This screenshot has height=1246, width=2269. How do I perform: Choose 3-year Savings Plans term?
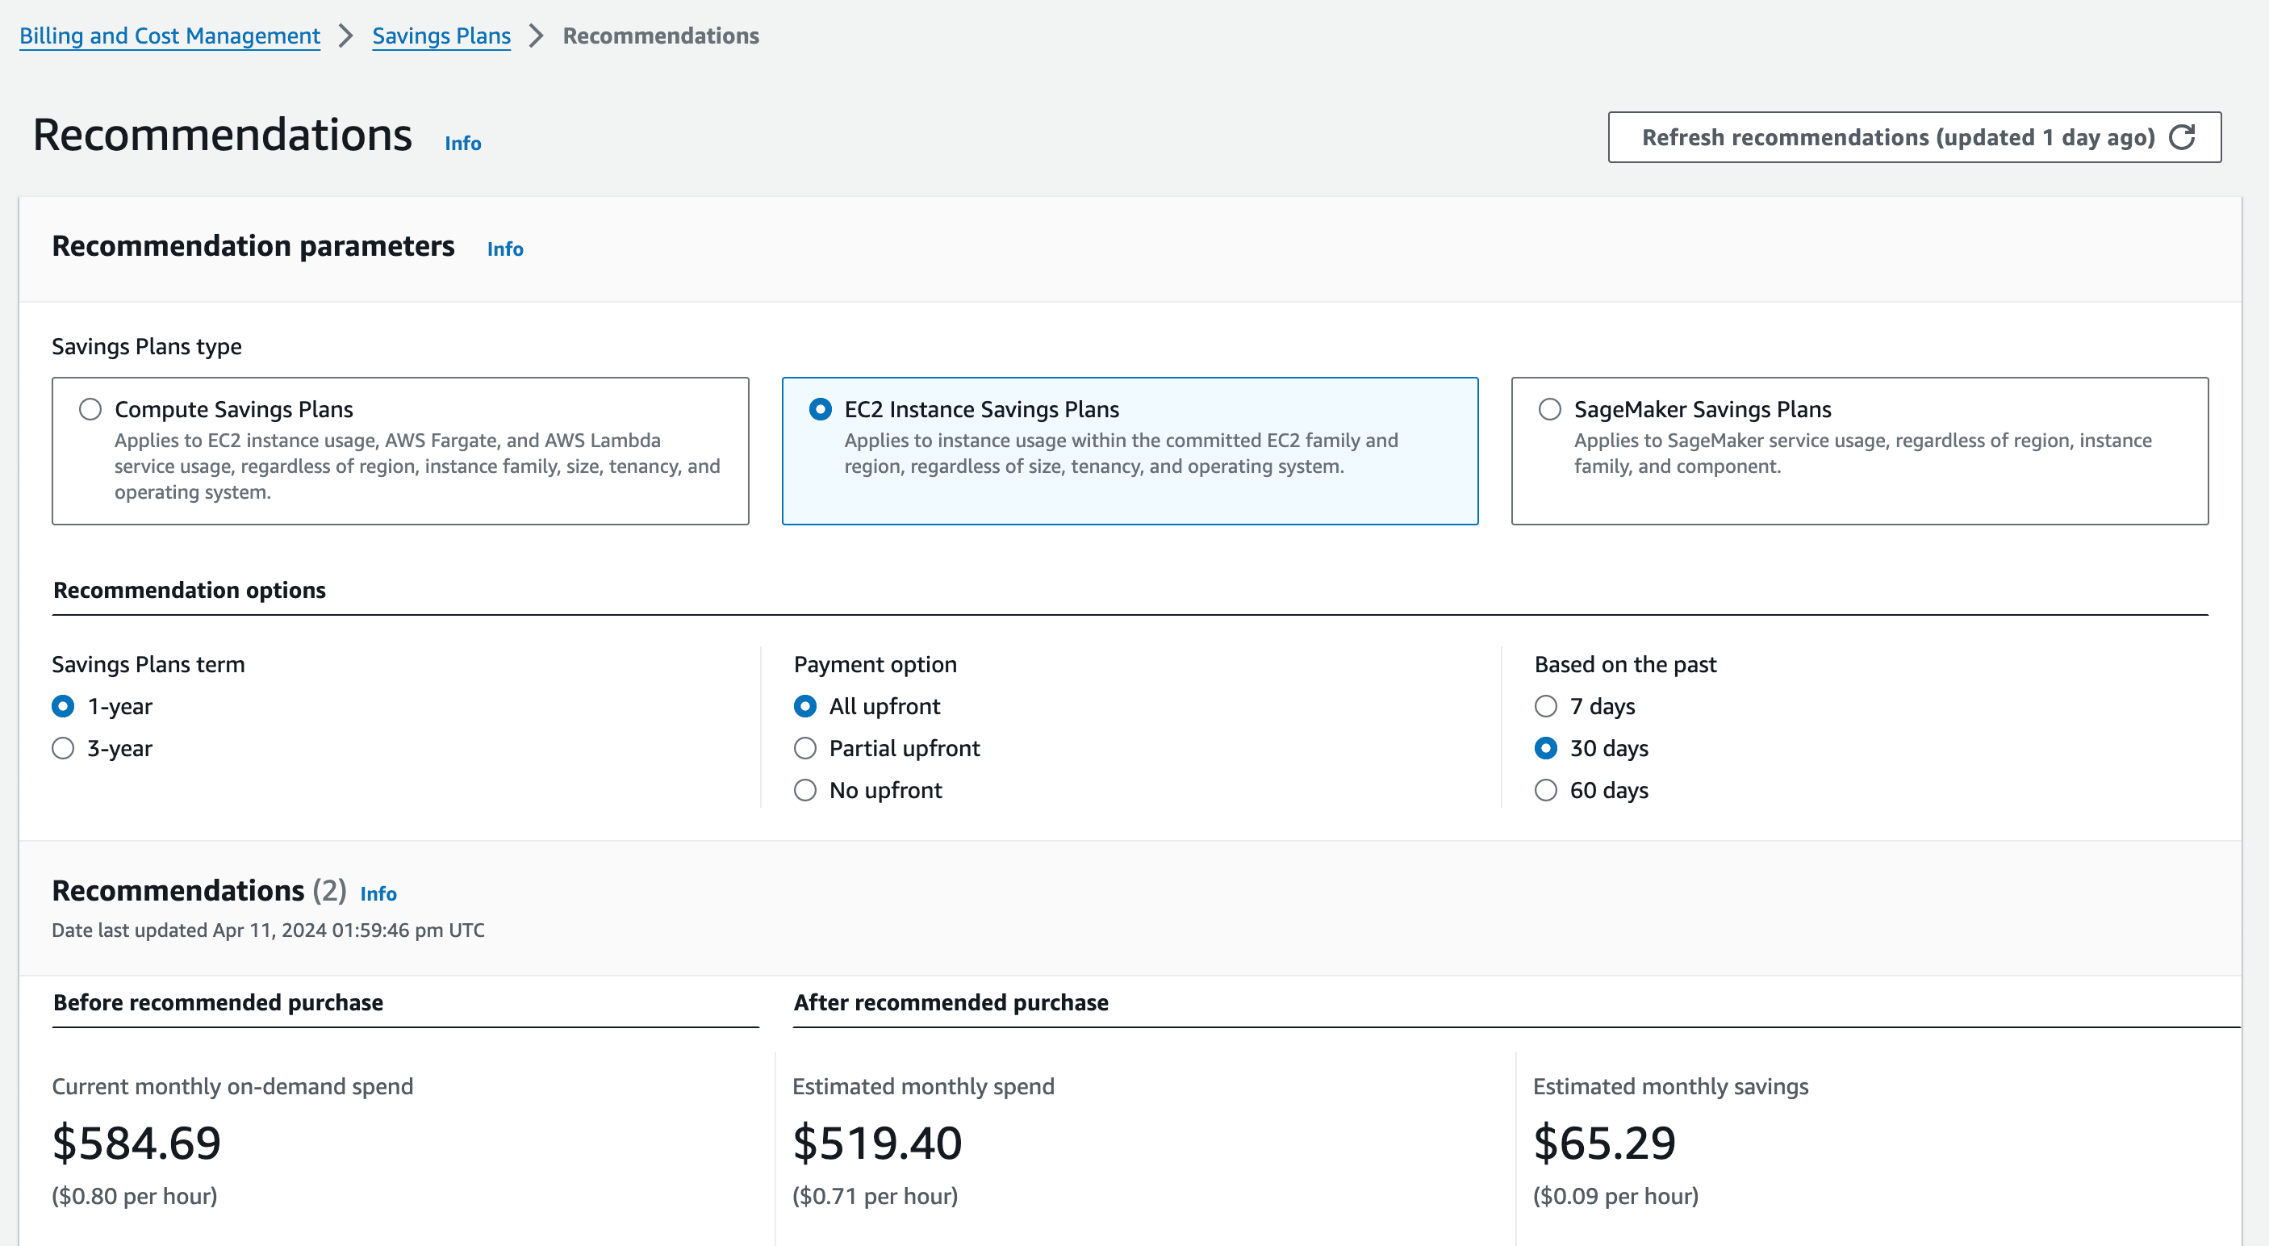63,748
